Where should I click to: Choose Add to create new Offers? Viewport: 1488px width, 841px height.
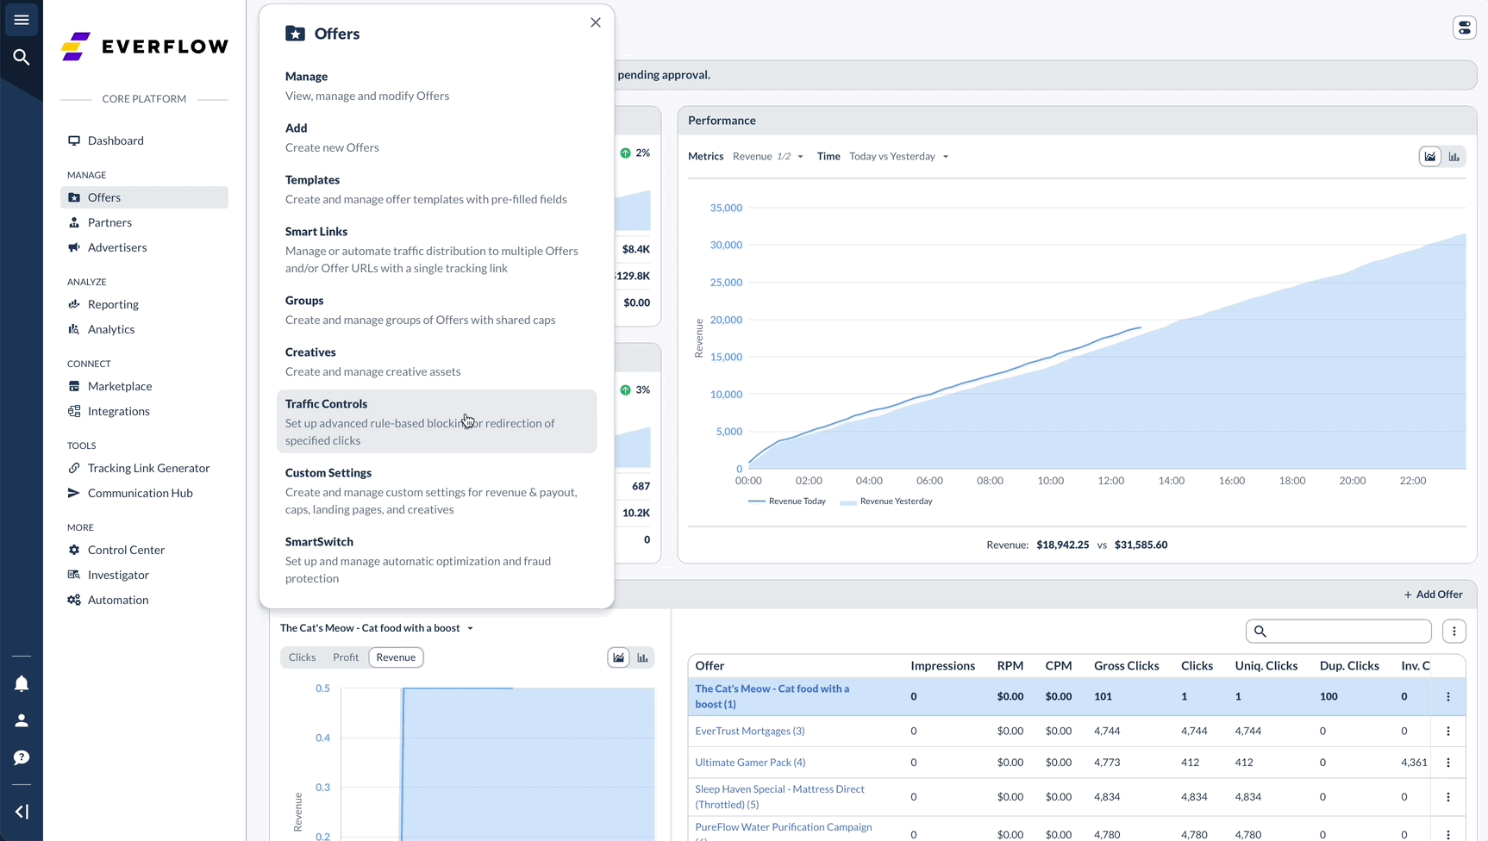click(436, 137)
